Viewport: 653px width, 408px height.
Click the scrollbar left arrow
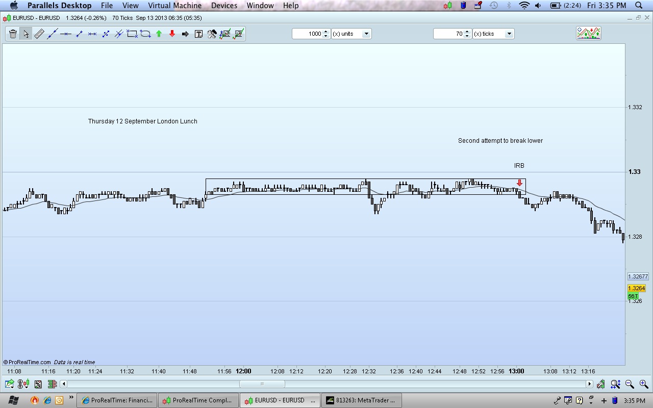64,384
